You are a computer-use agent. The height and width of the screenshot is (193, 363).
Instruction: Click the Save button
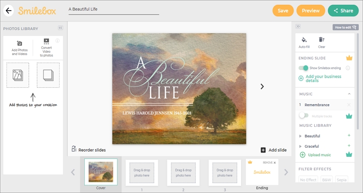point(283,11)
